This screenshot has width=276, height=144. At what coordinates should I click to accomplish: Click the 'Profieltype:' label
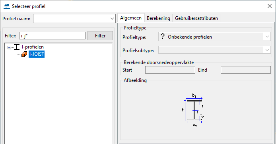tap(134, 37)
